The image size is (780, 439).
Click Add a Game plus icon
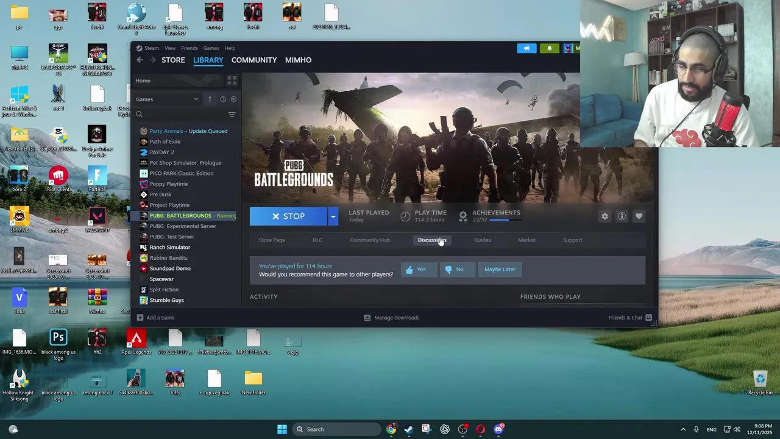click(x=140, y=318)
